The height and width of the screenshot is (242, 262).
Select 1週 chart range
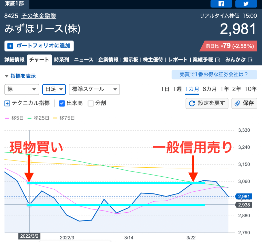pyautogui.click(x=177, y=89)
